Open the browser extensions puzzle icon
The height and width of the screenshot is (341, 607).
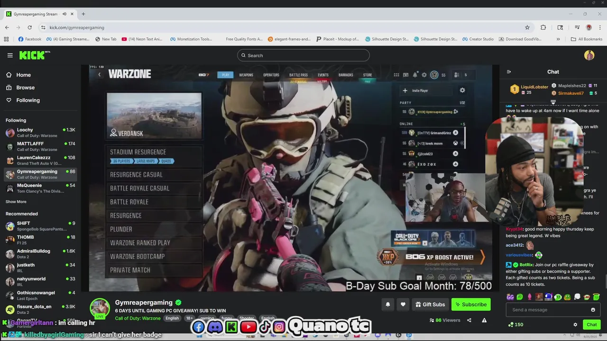(x=543, y=27)
